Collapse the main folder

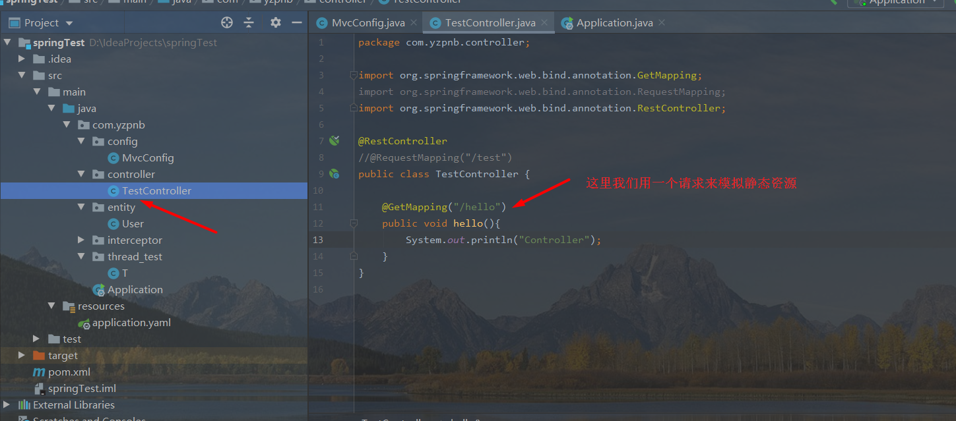point(37,92)
